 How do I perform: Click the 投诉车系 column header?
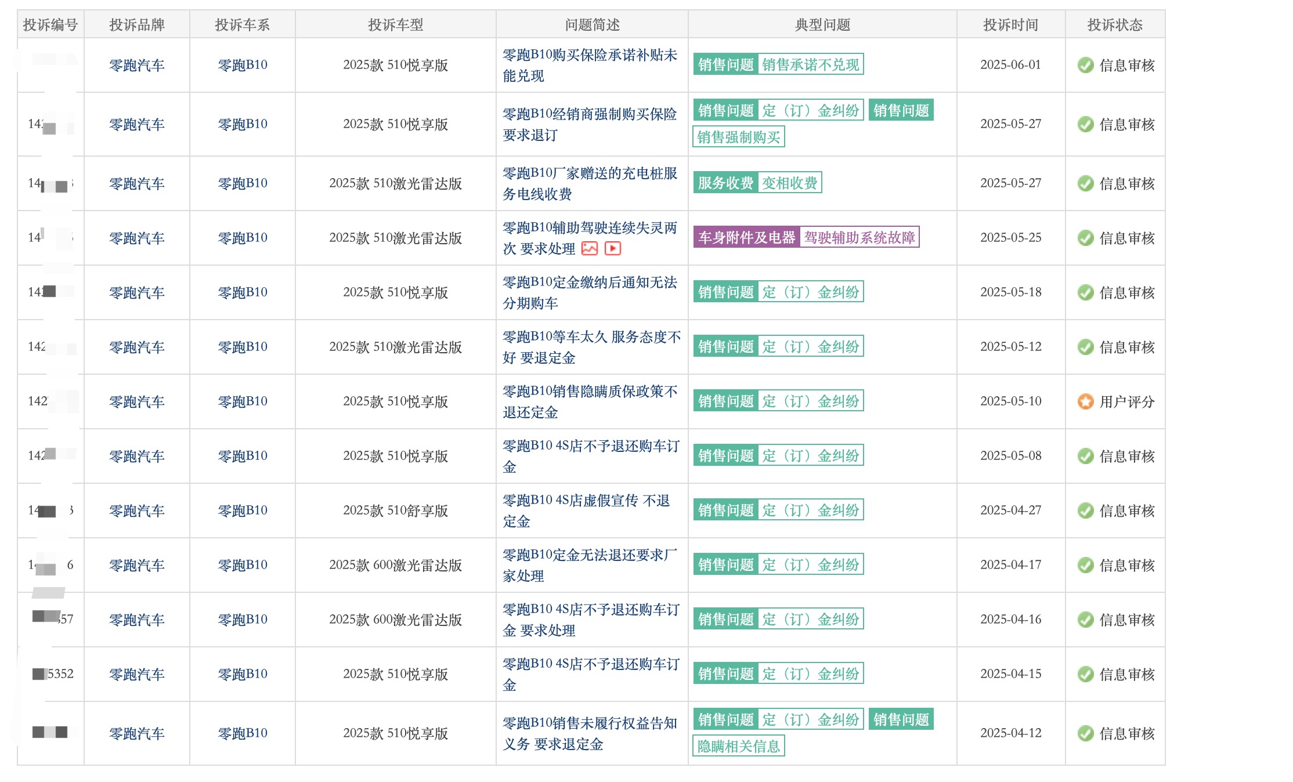(x=243, y=24)
